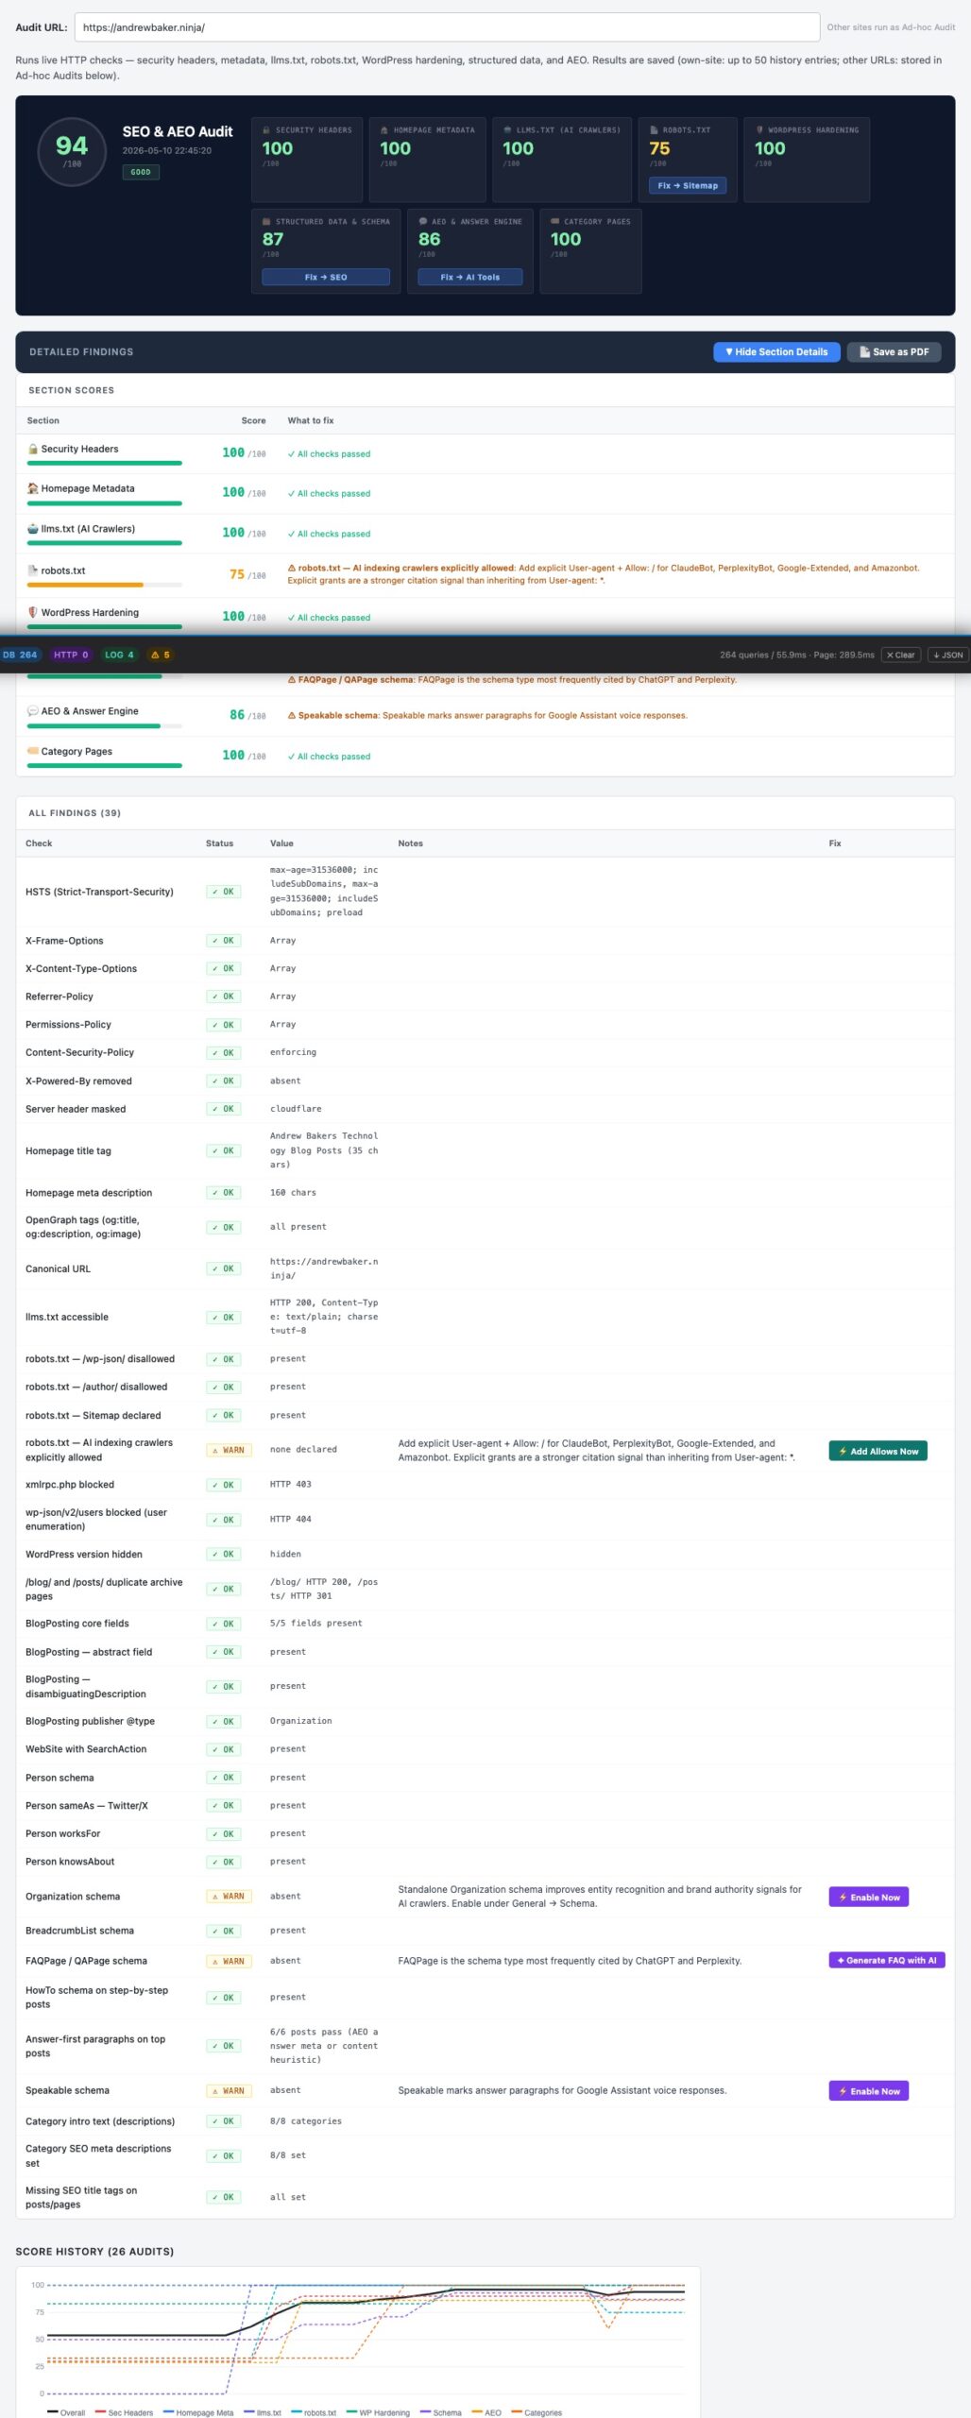Click the house icon in Homepage Metadata score row
This screenshot has height=2418, width=971.
[33, 489]
